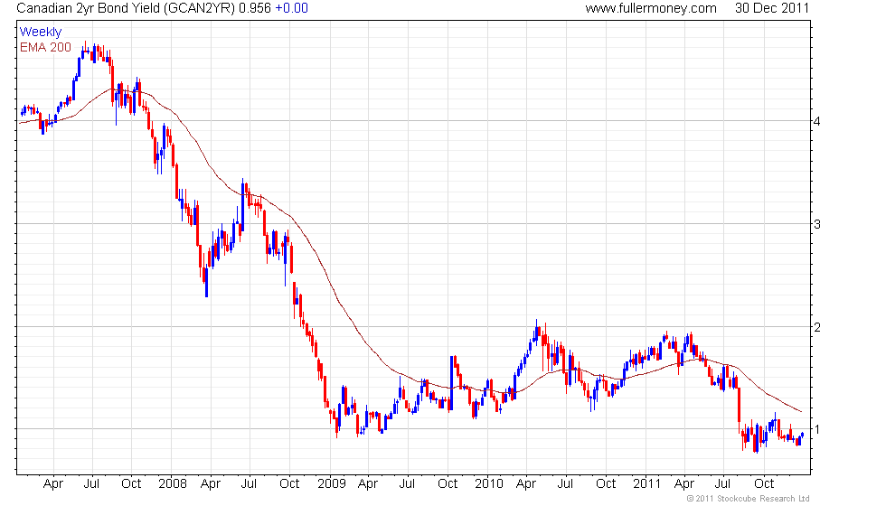886x506 pixels.
Task: Select the Apr label right after 2009
Action: 368,484
